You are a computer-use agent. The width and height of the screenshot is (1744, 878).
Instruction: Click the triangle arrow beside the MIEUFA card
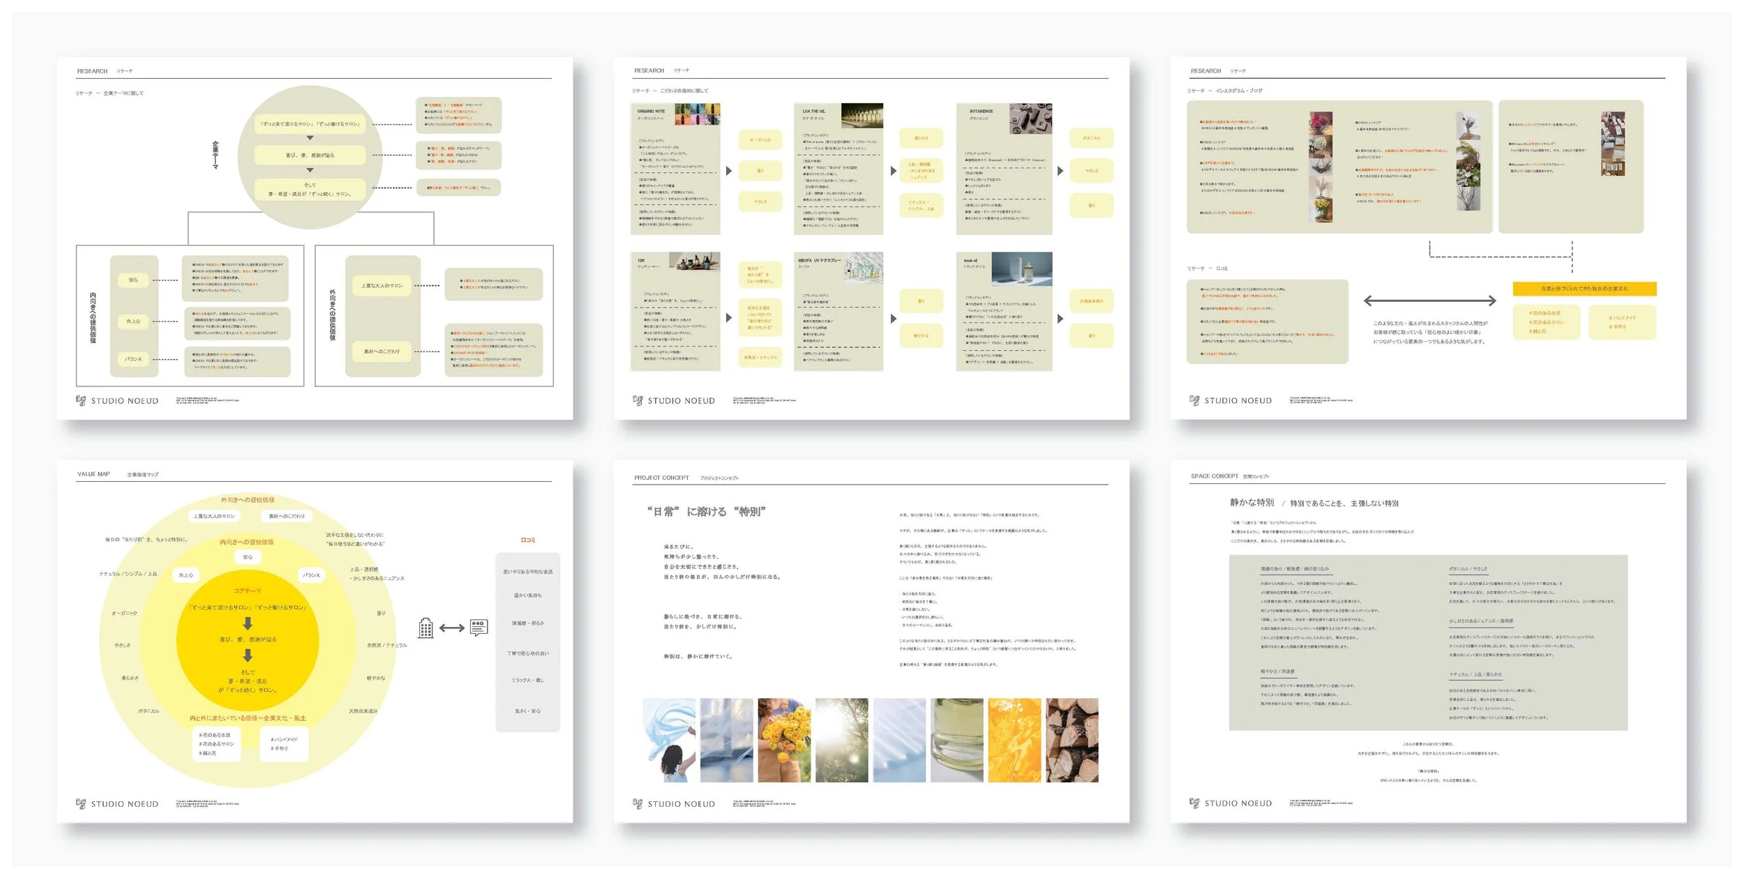click(x=894, y=319)
